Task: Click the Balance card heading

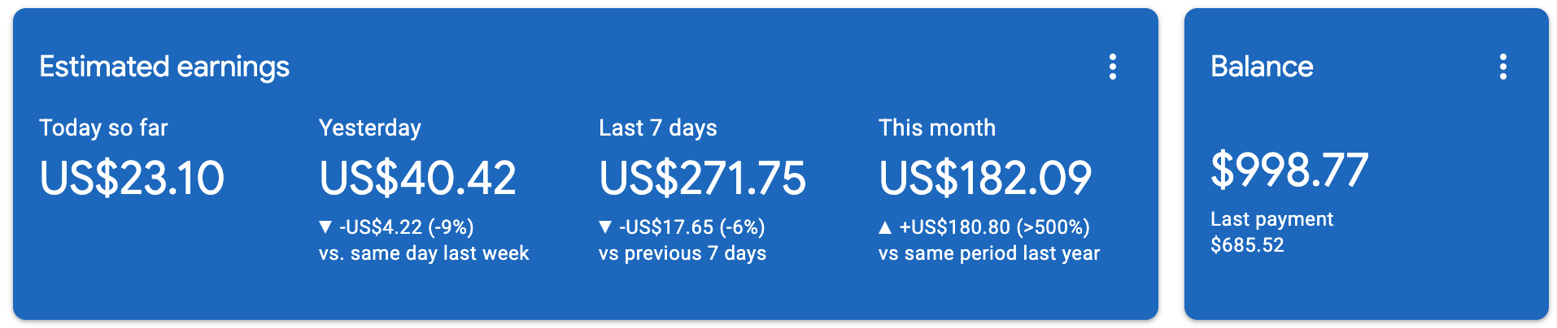Action: click(1262, 67)
